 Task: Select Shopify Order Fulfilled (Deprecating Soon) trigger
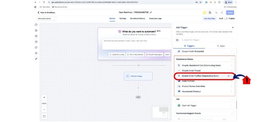pos(205,76)
